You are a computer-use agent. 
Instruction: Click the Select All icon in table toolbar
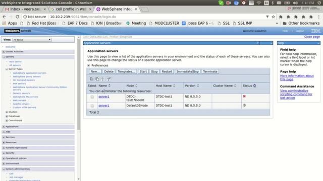(x=91, y=79)
